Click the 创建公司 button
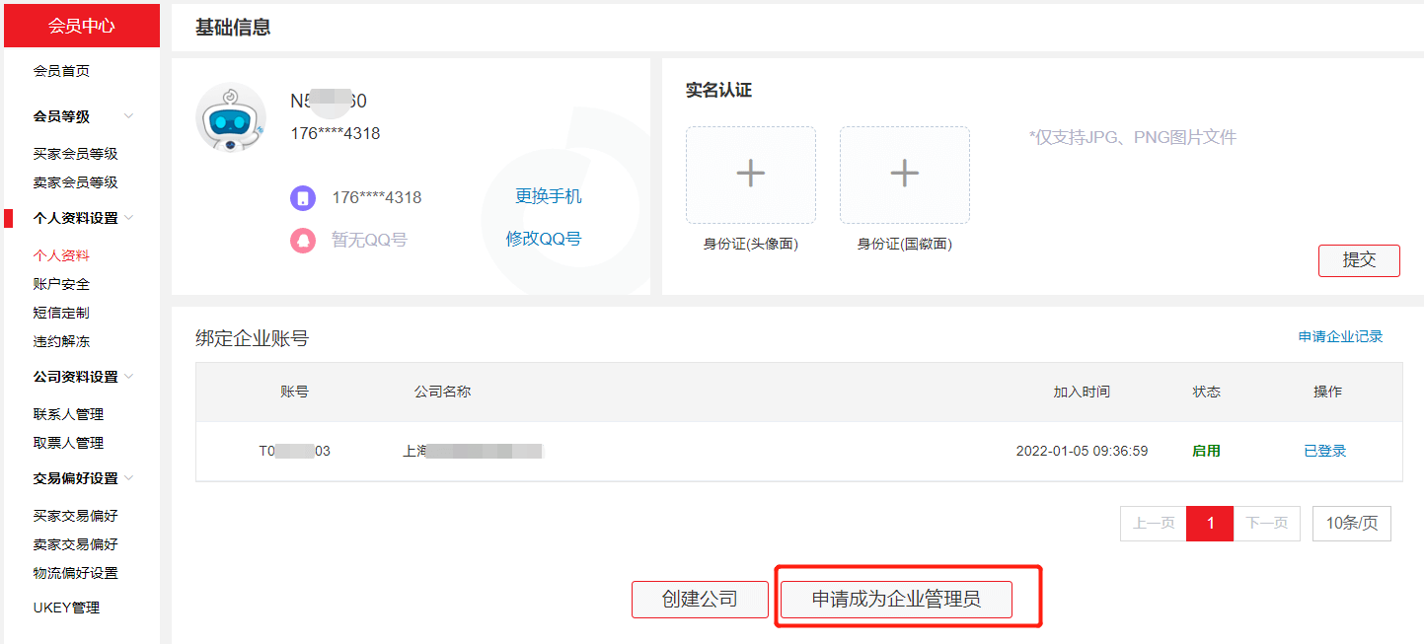Screen dimensions: 1424x644 pos(700,599)
